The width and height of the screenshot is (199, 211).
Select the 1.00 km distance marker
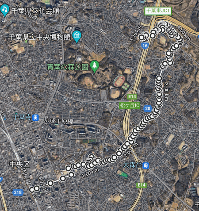pos(90,173)
